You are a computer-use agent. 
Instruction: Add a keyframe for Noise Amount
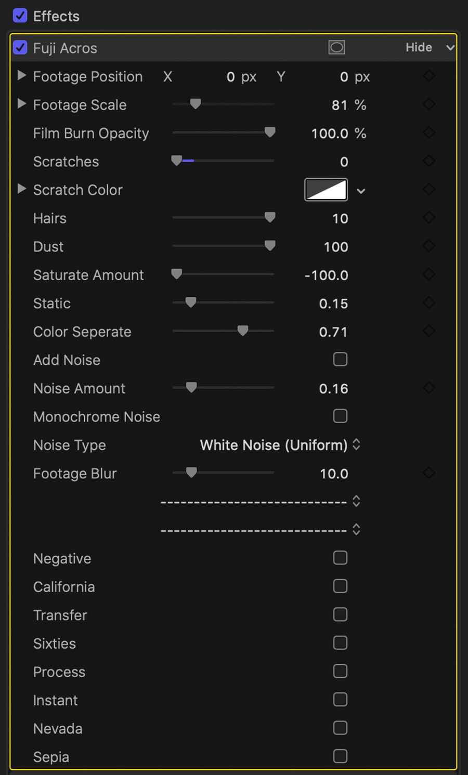click(429, 388)
